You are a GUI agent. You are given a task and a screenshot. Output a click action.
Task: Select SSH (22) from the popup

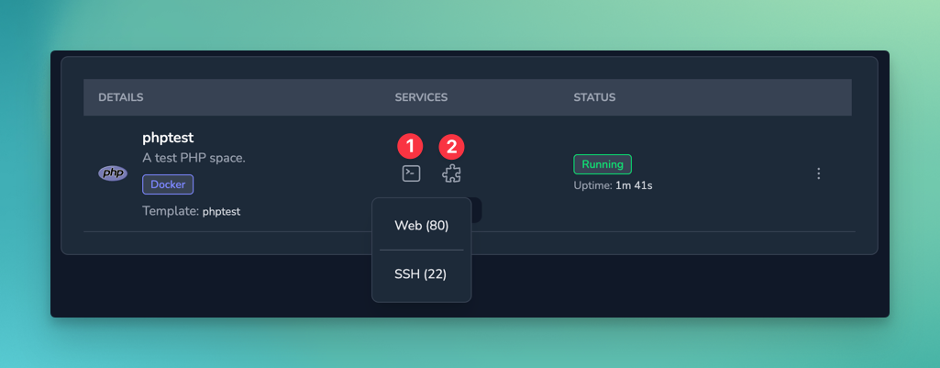point(421,273)
